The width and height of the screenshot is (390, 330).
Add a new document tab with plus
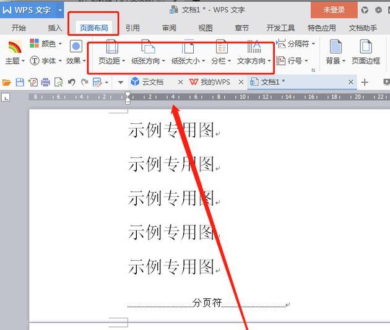365,82
